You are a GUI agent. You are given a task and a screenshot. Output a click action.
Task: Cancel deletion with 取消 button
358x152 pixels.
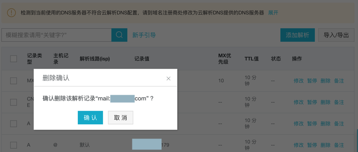click(x=121, y=117)
